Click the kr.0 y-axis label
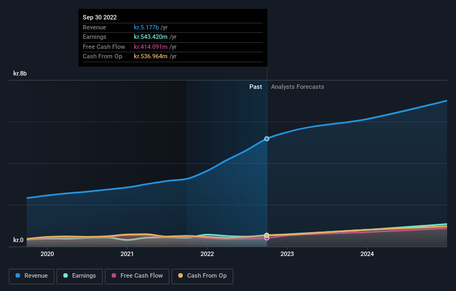This screenshot has height=291, width=456. coord(18,240)
